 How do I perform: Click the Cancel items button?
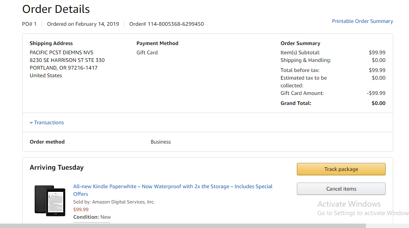(x=341, y=189)
